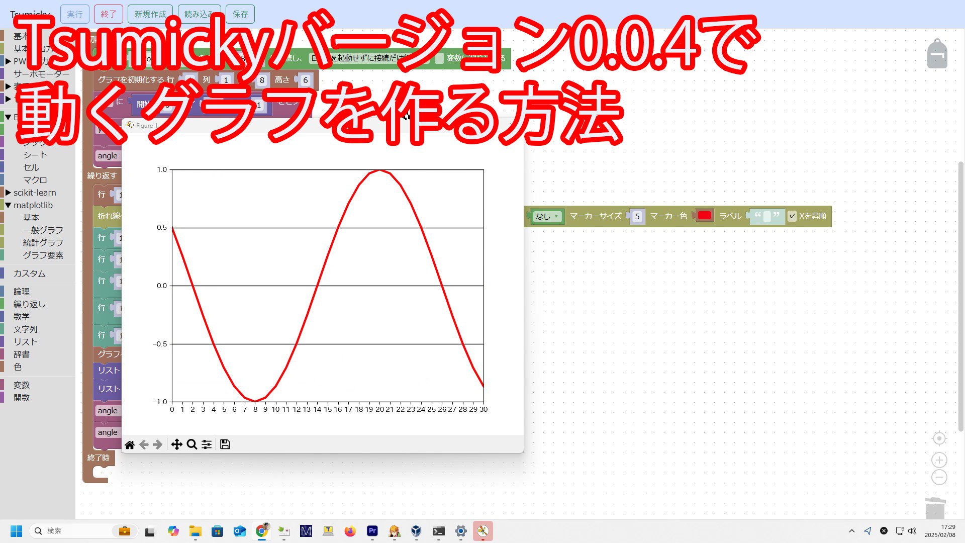
Task: Pick the red マーカー色 color swatch
Action: coord(704,216)
